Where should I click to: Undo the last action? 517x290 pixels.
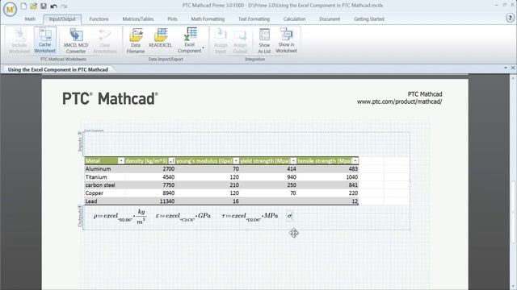54,6
